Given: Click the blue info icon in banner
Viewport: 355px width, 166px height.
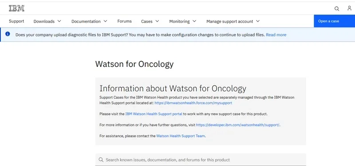Looking at the screenshot, I should pos(8,34).
